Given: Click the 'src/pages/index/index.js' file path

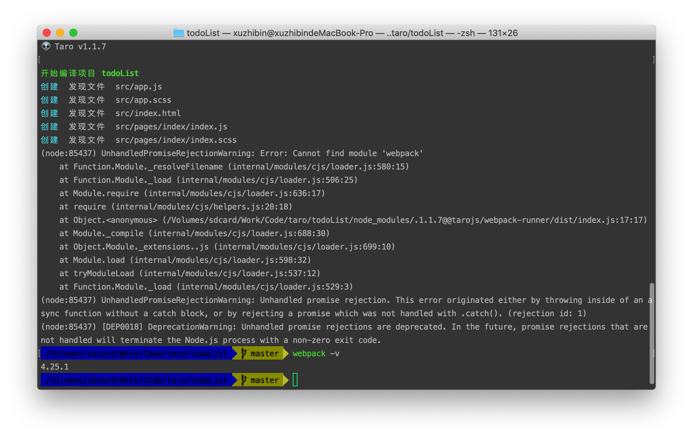Looking at the screenshot, I should [171, 127].
